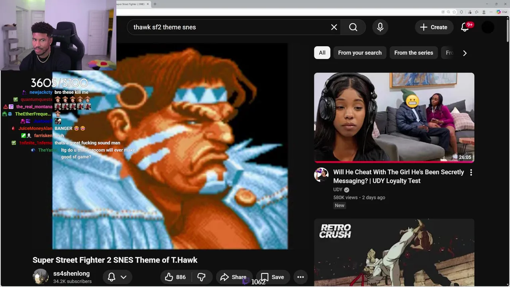
Task: Open the account avatar menu
Action: pyautogui.click(x=488, y=27)
